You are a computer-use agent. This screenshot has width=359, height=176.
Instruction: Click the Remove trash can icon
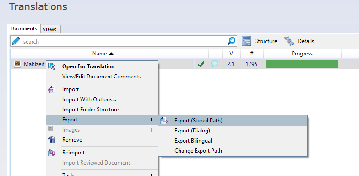pos(52,139)
